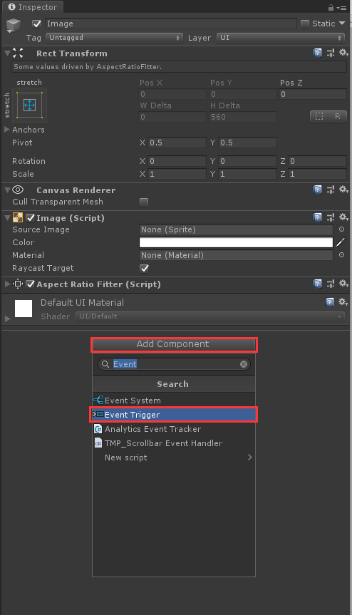352x615 pixels.
Task: Click the R raw edit mode button
Action: (338, 116)
